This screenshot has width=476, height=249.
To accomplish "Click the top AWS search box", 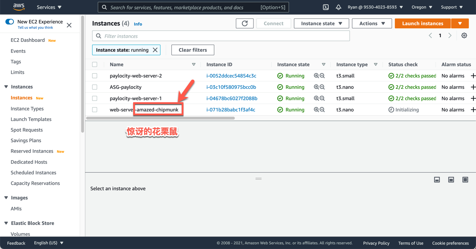I will tap(193, 7).
